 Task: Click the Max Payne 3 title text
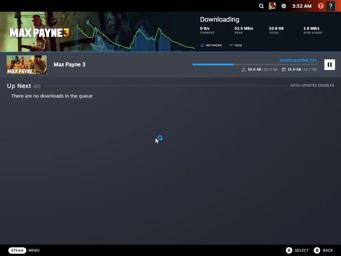(x=69, y=64)
